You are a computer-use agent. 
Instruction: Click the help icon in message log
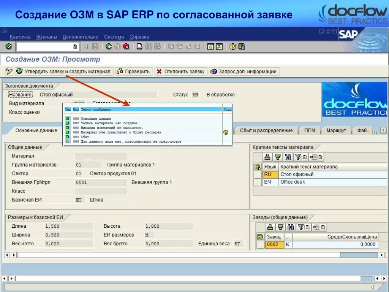(226, 132)
